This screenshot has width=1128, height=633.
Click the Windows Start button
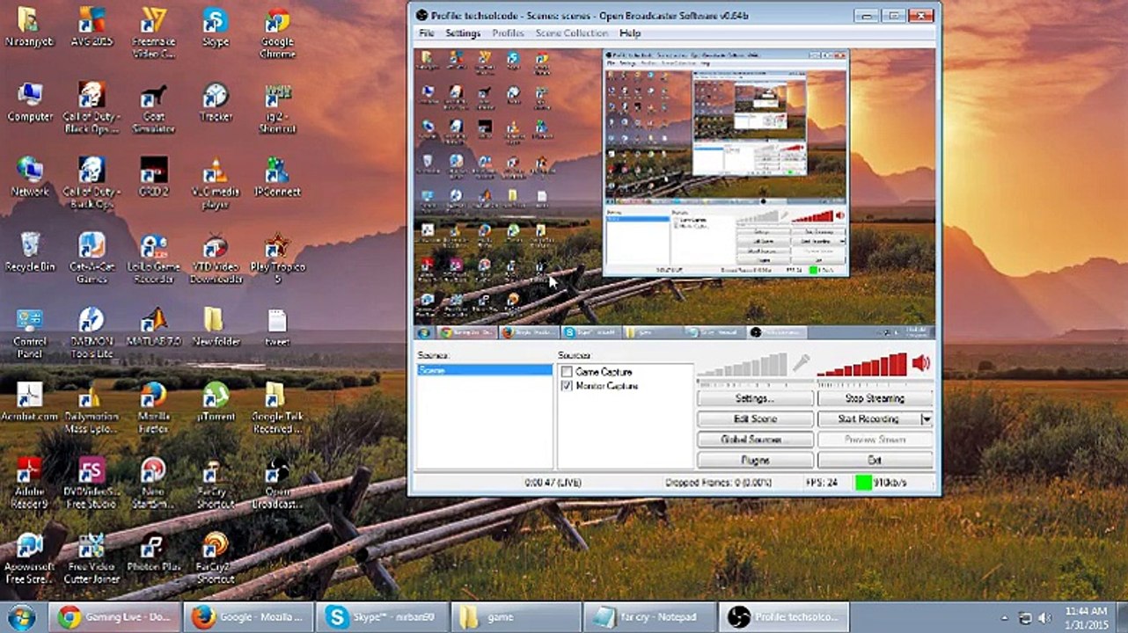[21, 616]
